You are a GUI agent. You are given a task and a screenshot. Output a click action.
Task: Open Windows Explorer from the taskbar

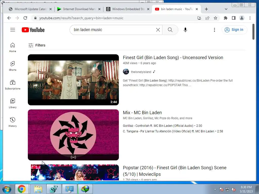click(x=38, y=189)
